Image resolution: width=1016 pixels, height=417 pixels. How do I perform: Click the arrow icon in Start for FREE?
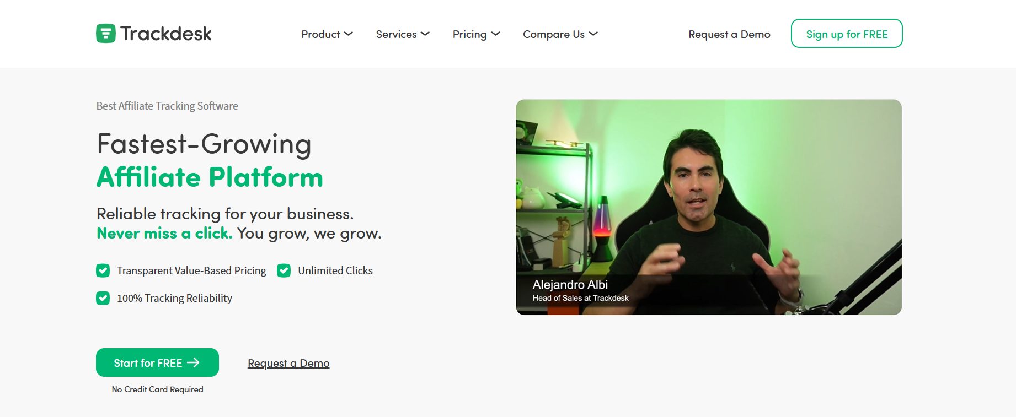193,362
